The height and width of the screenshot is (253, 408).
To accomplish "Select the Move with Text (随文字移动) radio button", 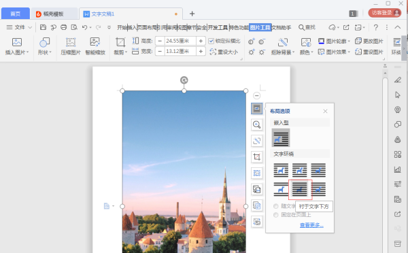I will 276,206.
